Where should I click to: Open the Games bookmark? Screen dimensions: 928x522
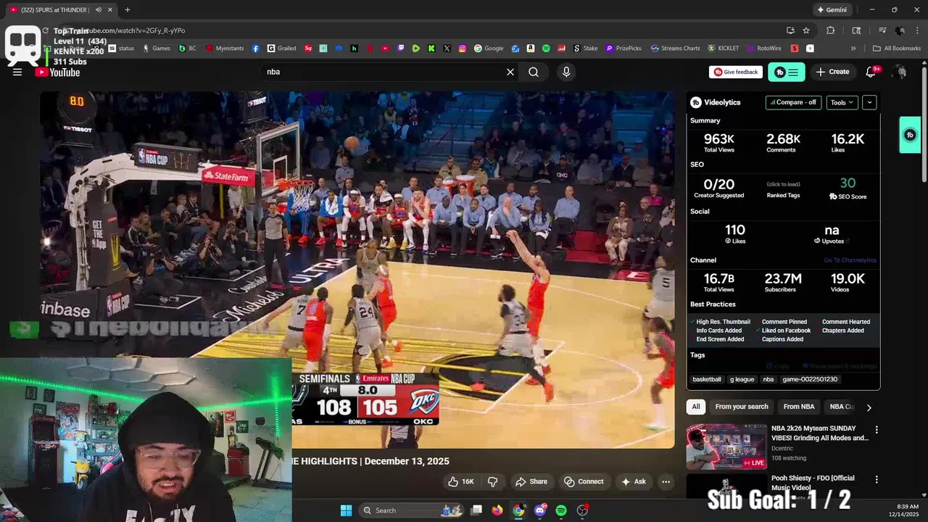157,49
